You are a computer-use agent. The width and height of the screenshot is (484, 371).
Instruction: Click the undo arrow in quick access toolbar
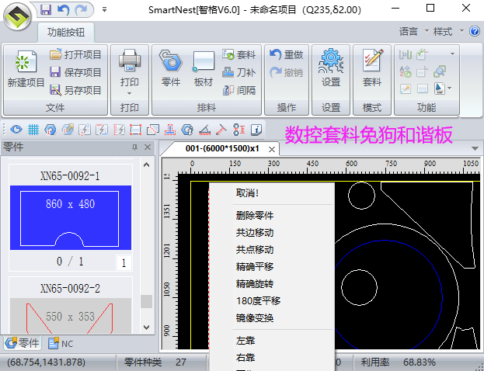64,10
